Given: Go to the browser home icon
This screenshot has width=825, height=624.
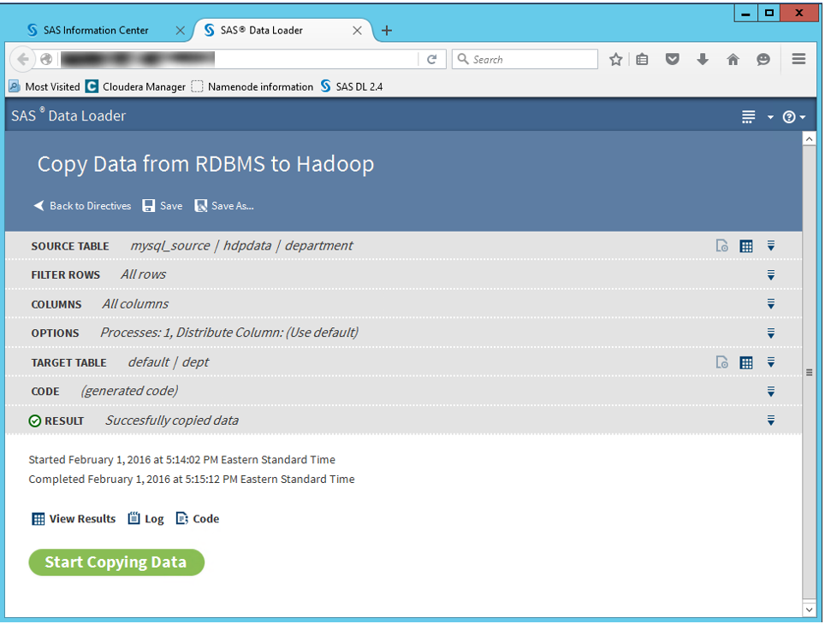Looking at the screenshot, I should click(x=733, y=59).
